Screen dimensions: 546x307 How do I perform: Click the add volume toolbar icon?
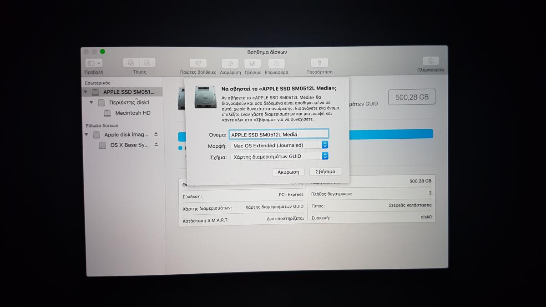tap(131, 63)
